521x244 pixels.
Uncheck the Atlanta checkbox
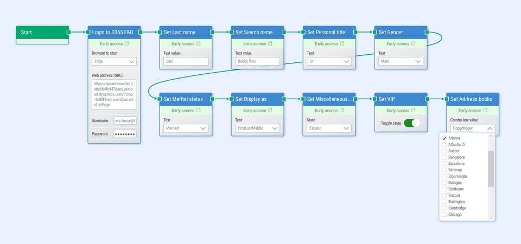(444, 138)
